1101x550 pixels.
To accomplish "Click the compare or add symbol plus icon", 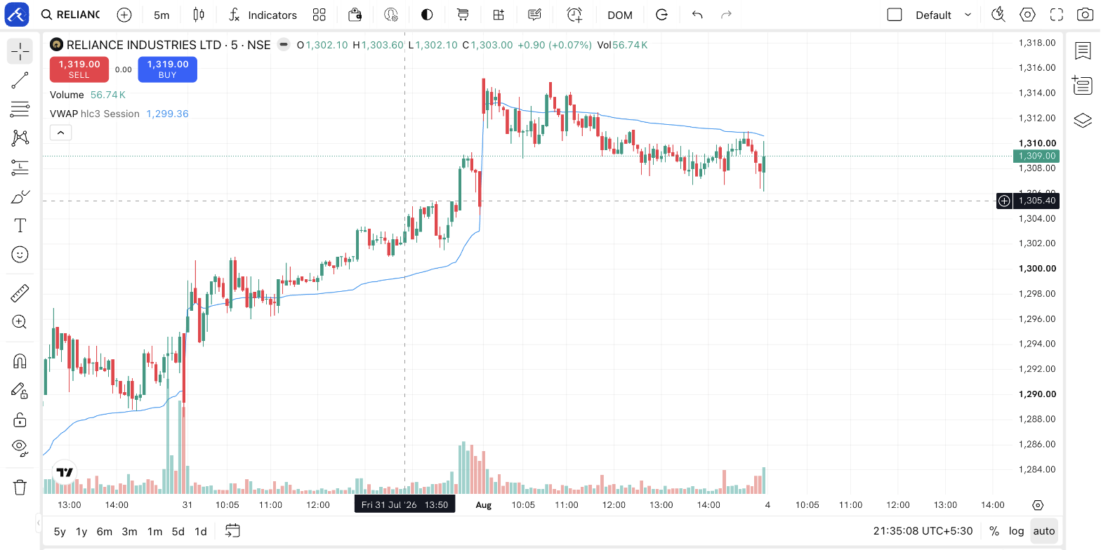I will pyautogui.click(x=124, y=15).
